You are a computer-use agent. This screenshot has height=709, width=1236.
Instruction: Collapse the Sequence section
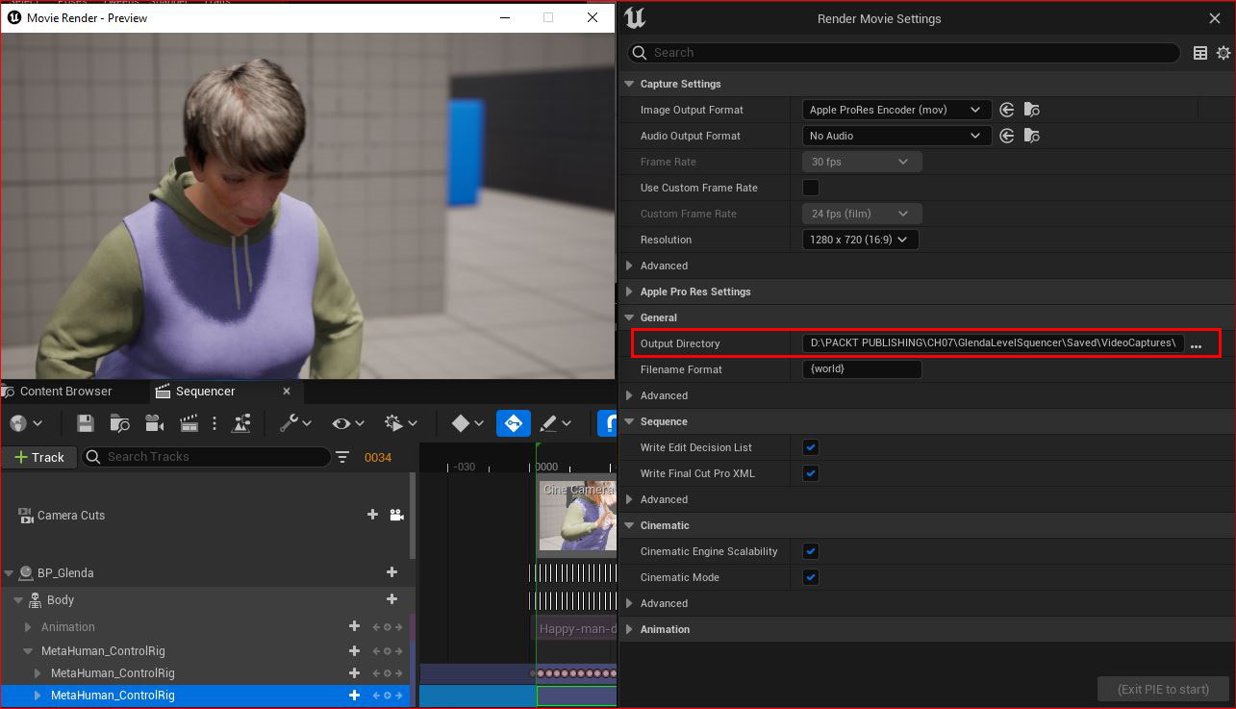click(629, 421)
